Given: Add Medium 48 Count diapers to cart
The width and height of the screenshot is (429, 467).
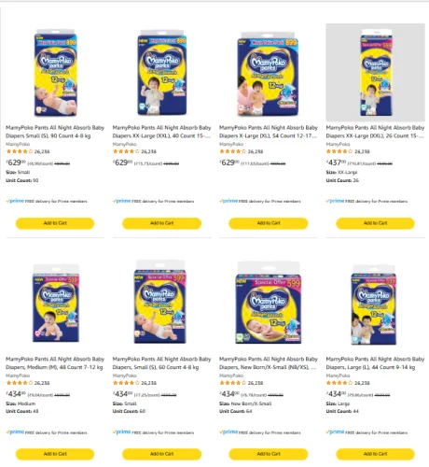Looking at the screenshot, I should 55,454.
